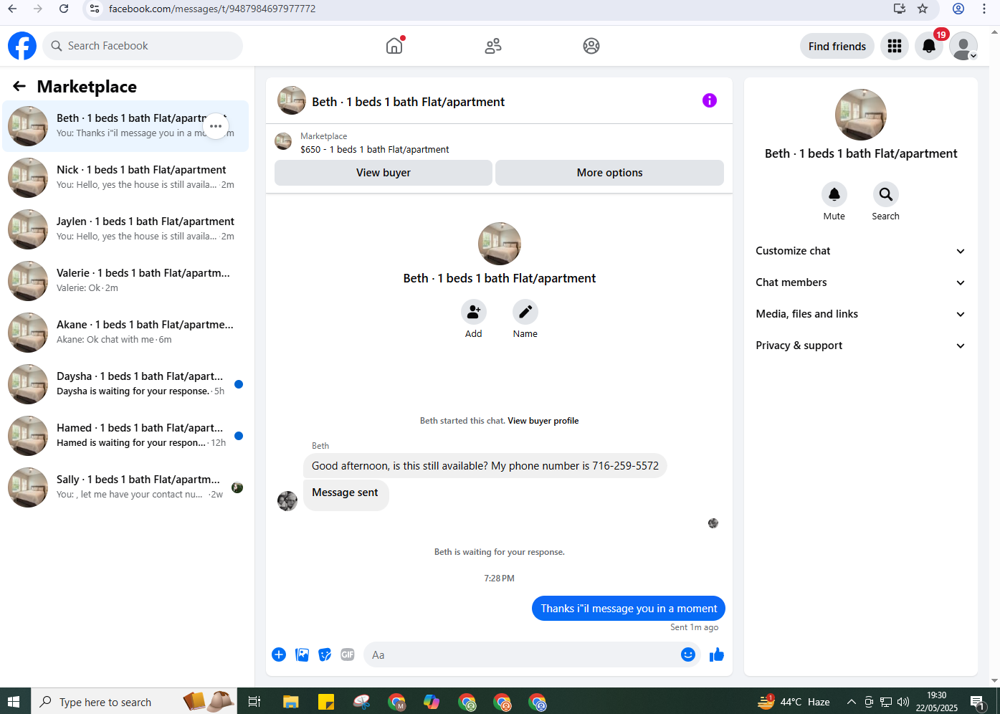Click the Aa message input box
The height and width of the screenshot is (714, 1000).
pos(533,654)
